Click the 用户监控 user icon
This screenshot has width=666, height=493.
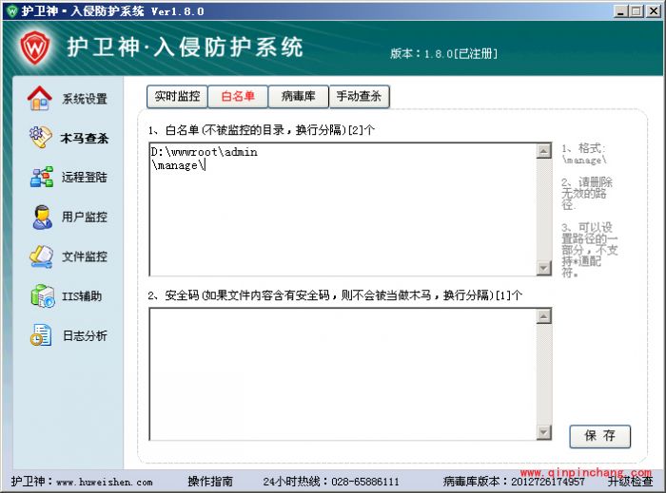pyautogui.click(x=42, y=217)
